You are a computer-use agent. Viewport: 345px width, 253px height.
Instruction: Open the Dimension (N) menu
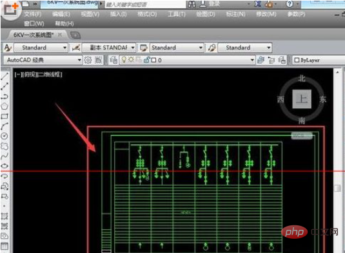click(x=235, y=14)
